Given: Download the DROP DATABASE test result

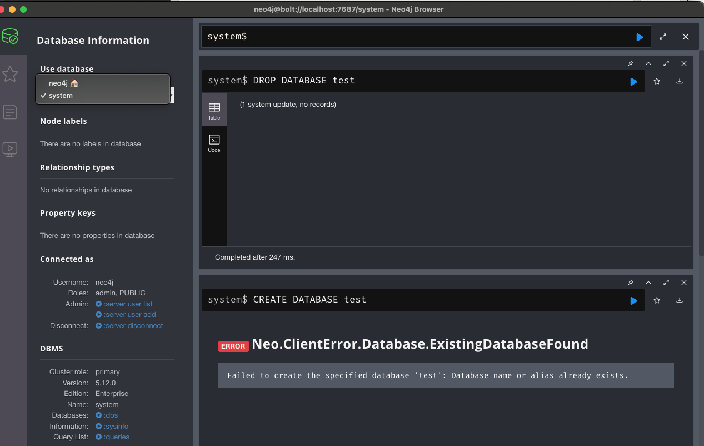Looking at the screenshot, I should tap(679, 81).
